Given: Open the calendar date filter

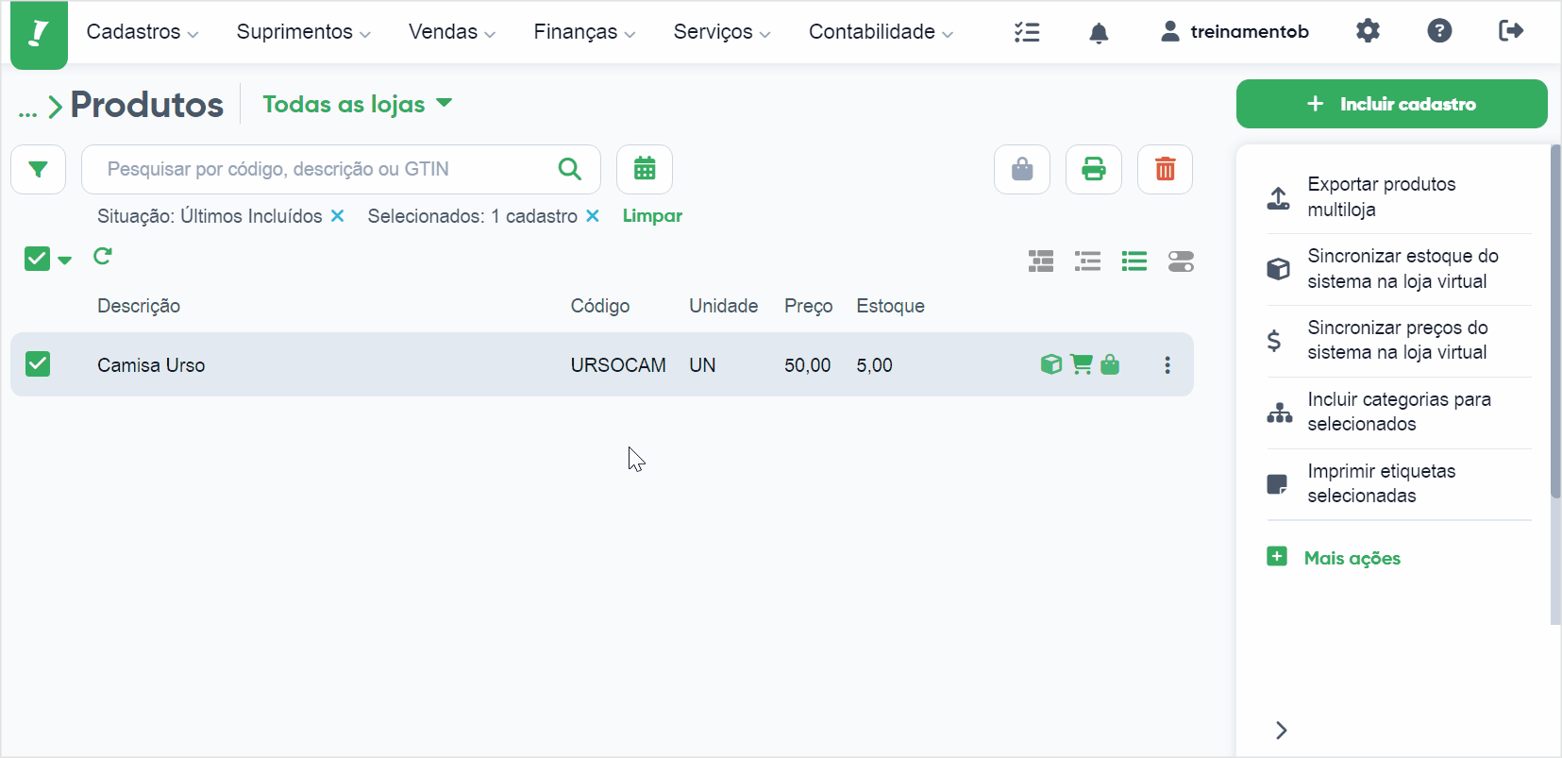Looking at the screenshot, I should click(645, 169).
